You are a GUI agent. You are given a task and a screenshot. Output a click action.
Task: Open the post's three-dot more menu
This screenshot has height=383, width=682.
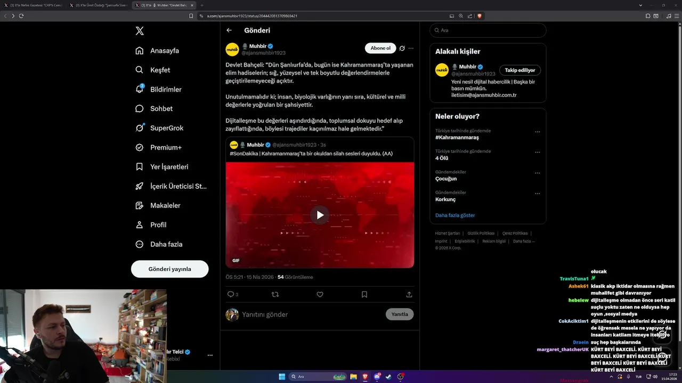411,48
